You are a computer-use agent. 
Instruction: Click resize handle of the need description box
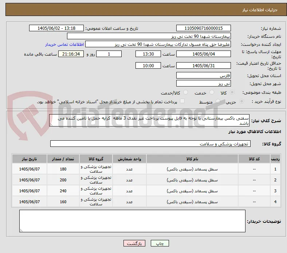click(x=51, y=125)
